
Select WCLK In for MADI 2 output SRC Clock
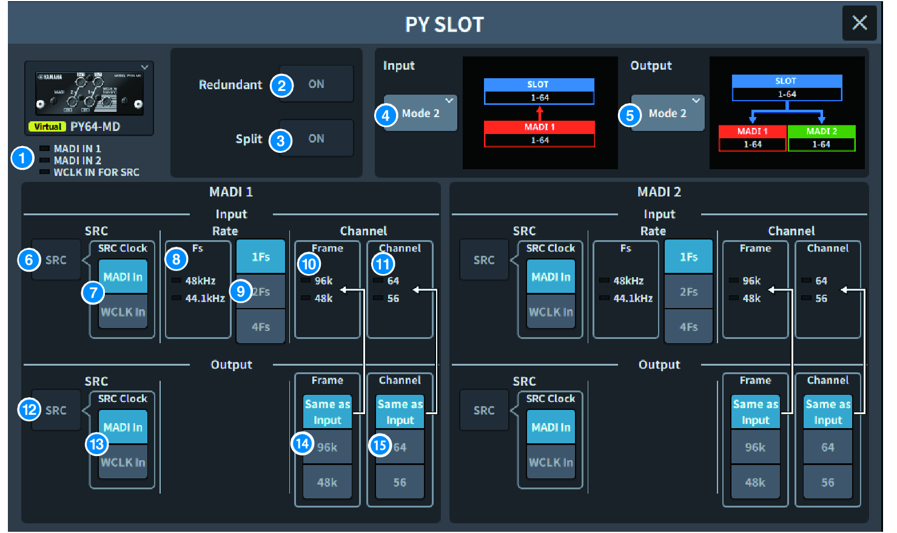pos(551,462)
